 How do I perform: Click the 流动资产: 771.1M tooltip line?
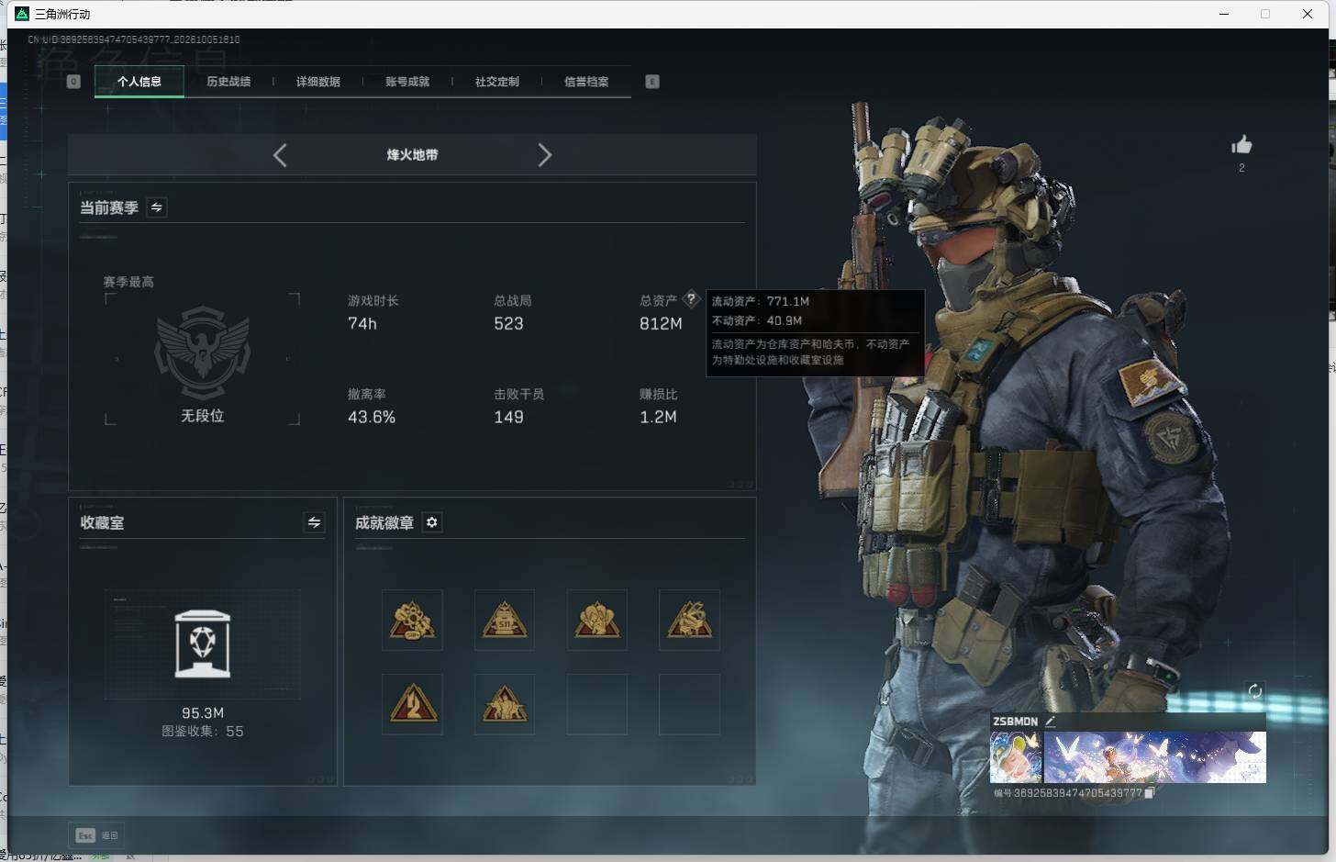pyautogui.click(x=761, y=301)
